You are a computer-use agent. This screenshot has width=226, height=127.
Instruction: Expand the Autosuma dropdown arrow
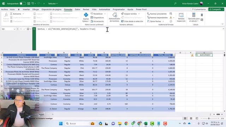pos(23,14)
